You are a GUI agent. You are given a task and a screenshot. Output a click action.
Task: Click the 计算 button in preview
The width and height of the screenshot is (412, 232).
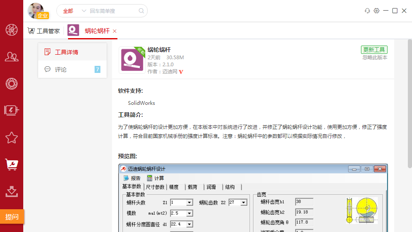pyautogui.click(x=156, y=178)
